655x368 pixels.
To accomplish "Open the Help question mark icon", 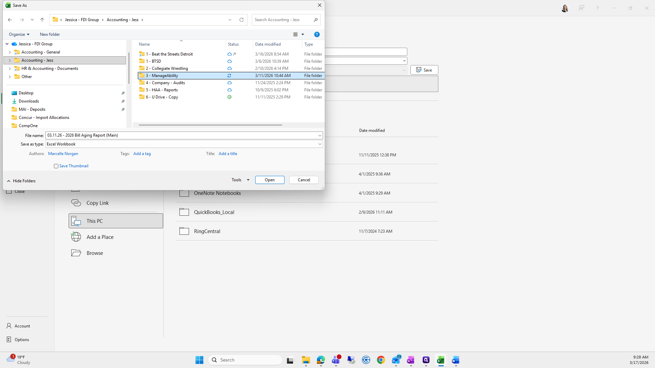I will pos(317,34).
